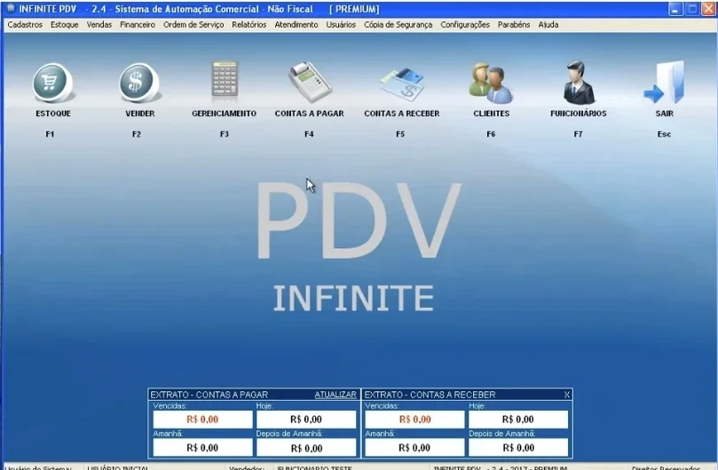Open Contas a Receber money icon
This screenshot has height=470, width=718.
(x=401, y=84)
